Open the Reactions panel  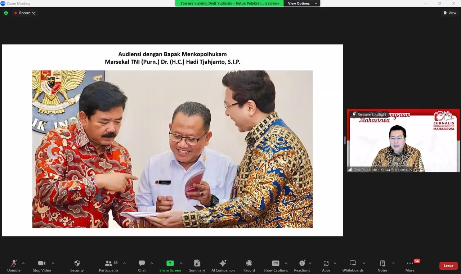[x=302, y=265]
